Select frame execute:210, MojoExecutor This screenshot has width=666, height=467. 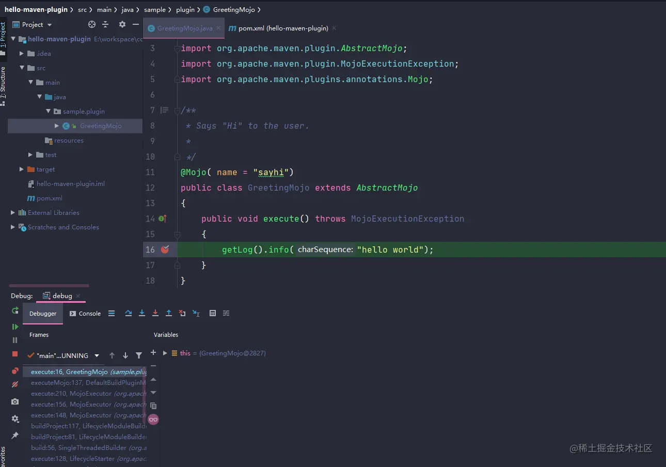pyautogui.click(x=85, y=394)
